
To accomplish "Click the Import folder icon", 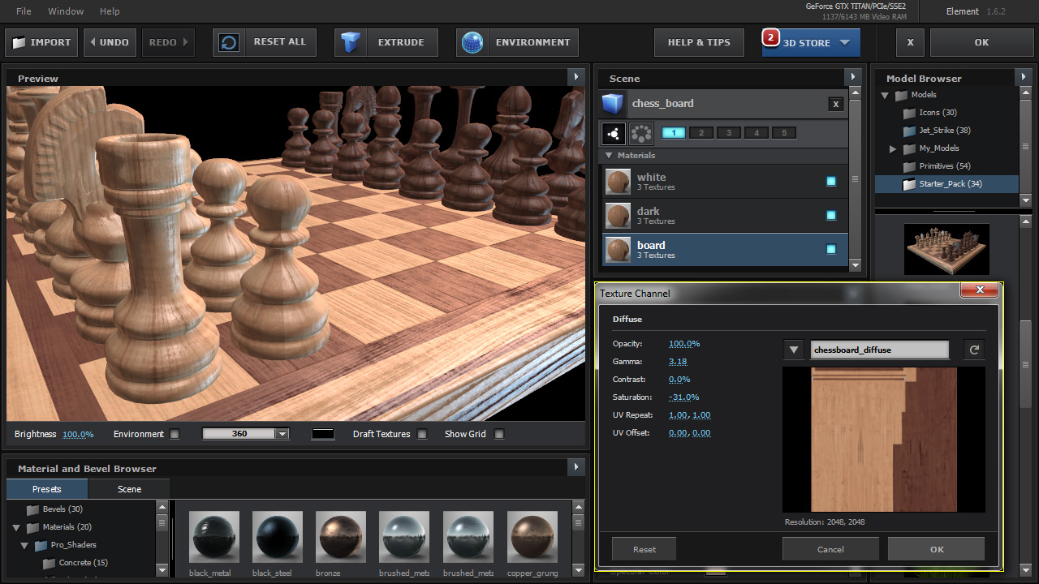I will tap(19, 42).
